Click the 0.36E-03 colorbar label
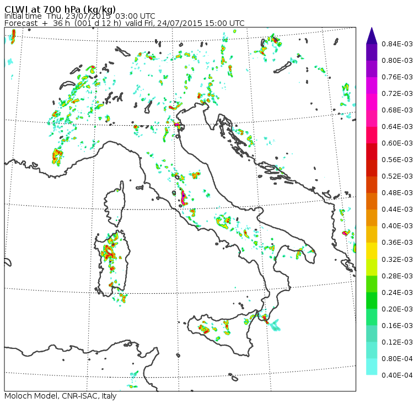Screen dimensions: 419x403 coord(397,243)
